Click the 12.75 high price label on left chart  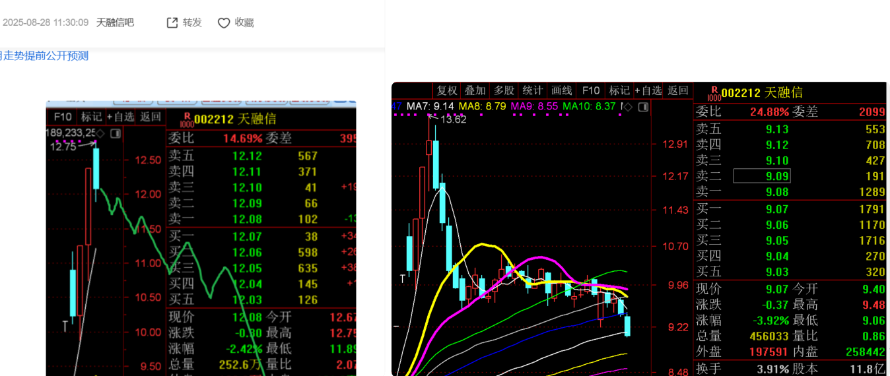[x=63, y=147]
